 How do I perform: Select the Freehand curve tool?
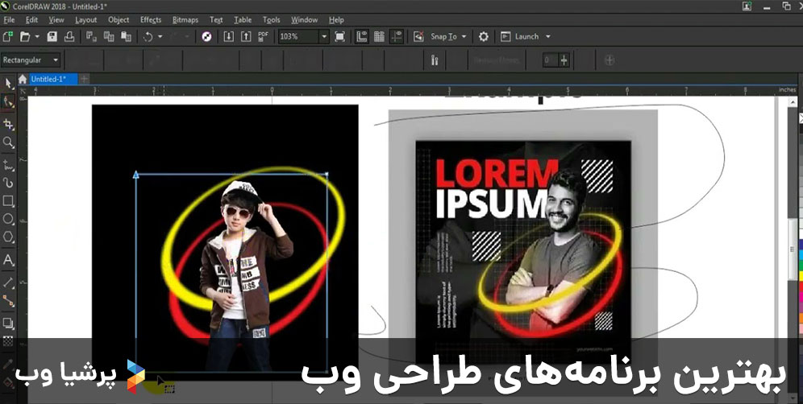pyautogui.click(x=8, y=165)
